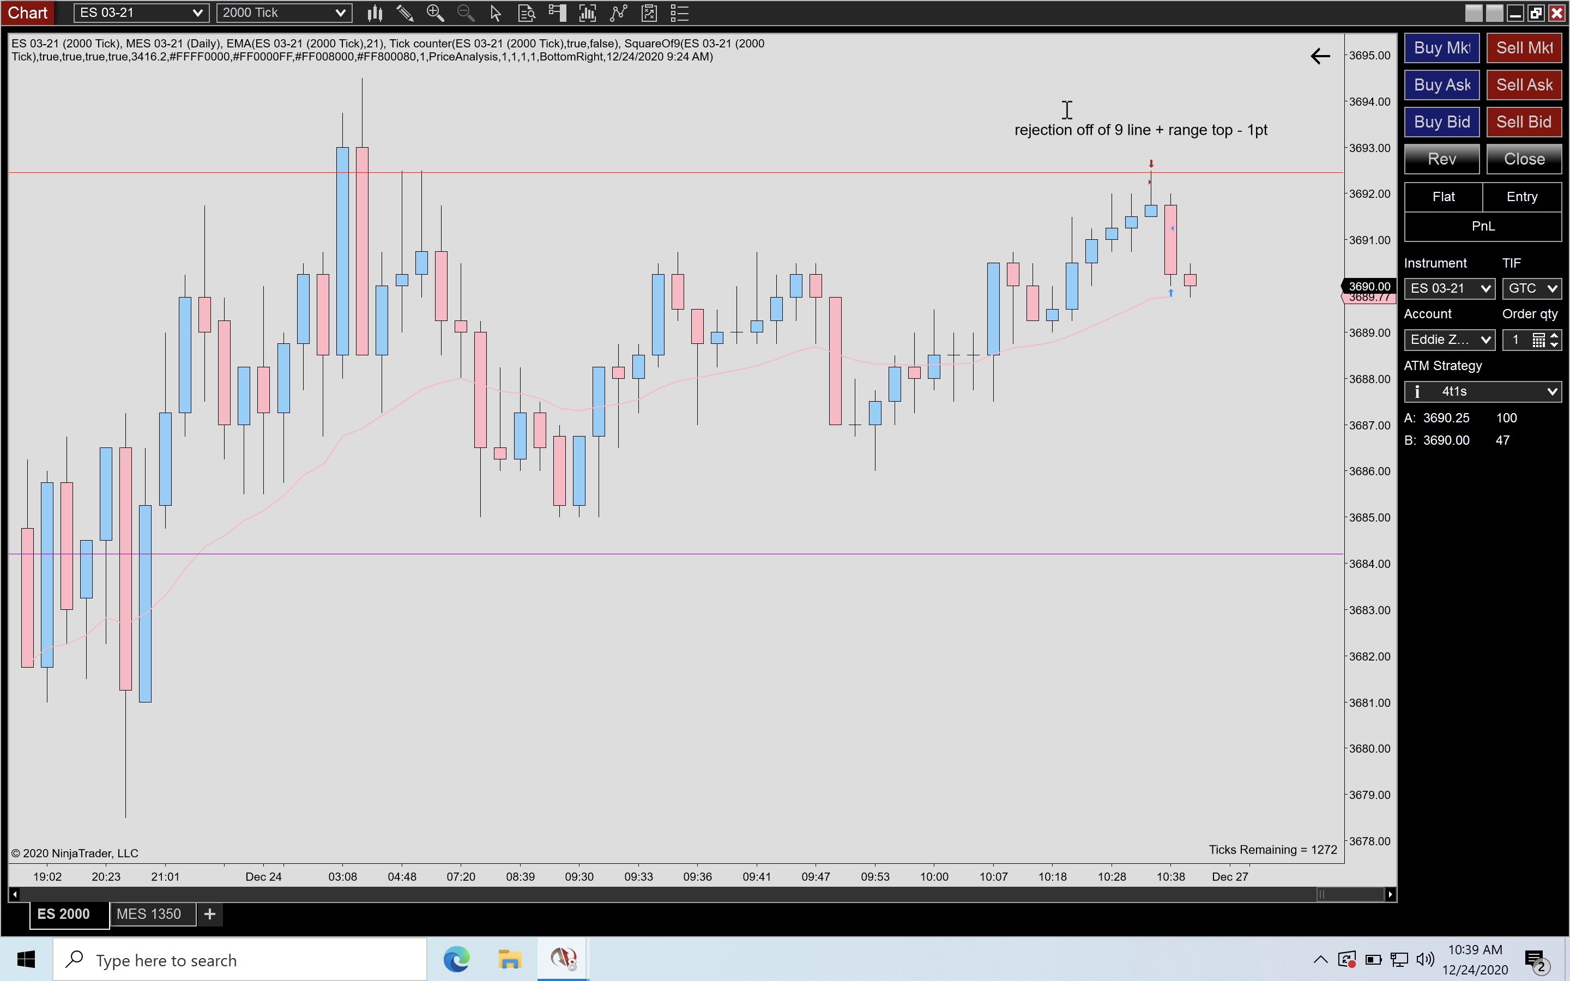Image resolution: width=1570 pixels, height=981 pixels.
Task: Click the Close position button
Action: coord(1524,159)
